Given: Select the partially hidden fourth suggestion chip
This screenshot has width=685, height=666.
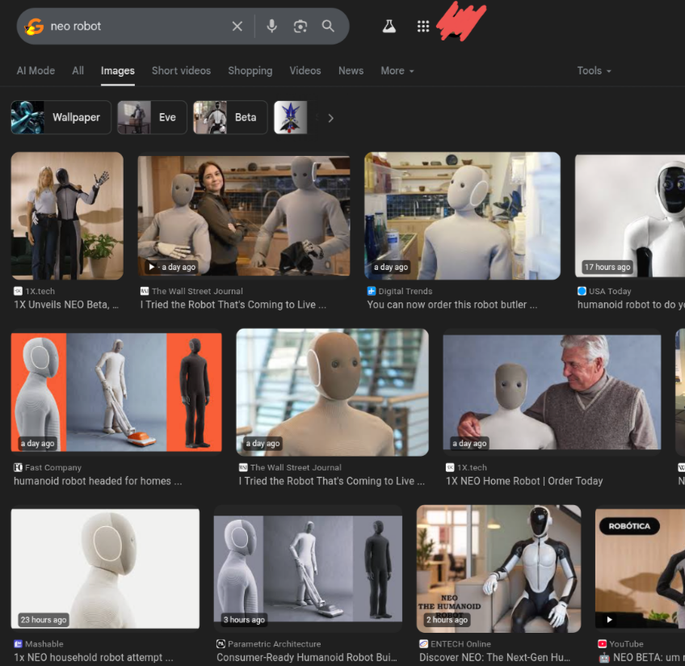Looking at the screenshot, I should click(291, 117).
